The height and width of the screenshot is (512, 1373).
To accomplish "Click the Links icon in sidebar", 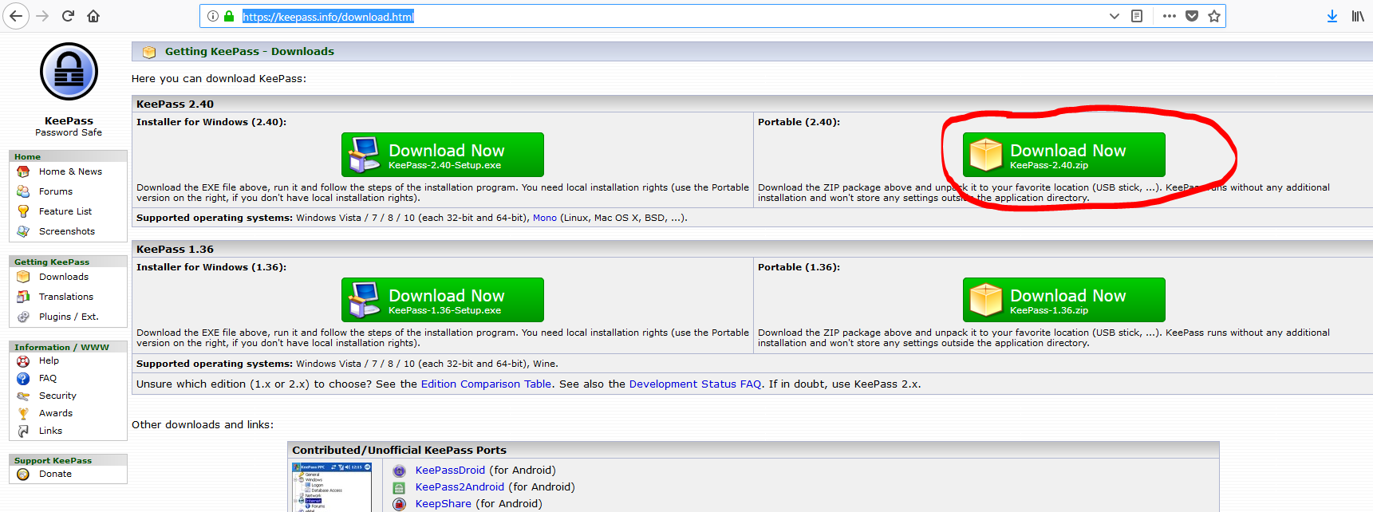I will click(23, 431).
